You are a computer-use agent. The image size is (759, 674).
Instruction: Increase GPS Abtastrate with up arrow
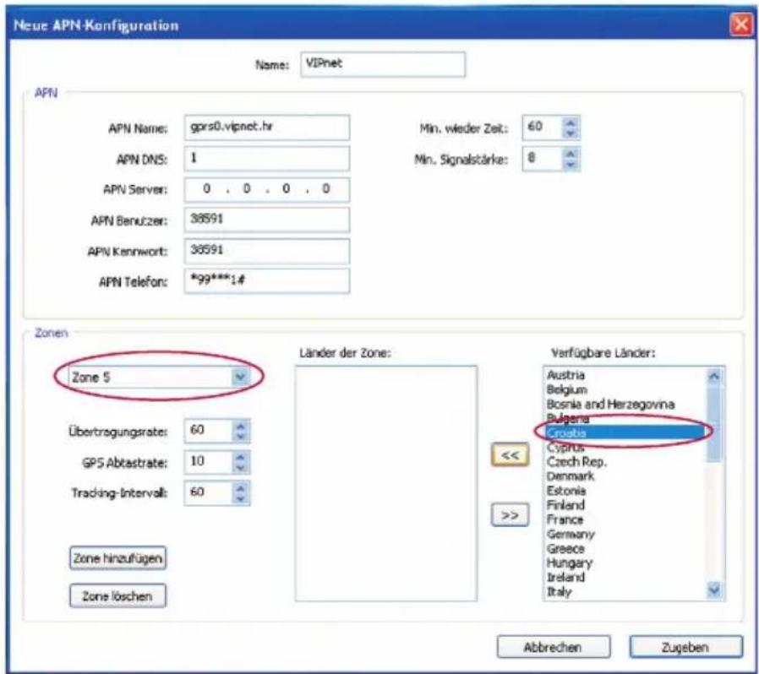coord(241,457)
